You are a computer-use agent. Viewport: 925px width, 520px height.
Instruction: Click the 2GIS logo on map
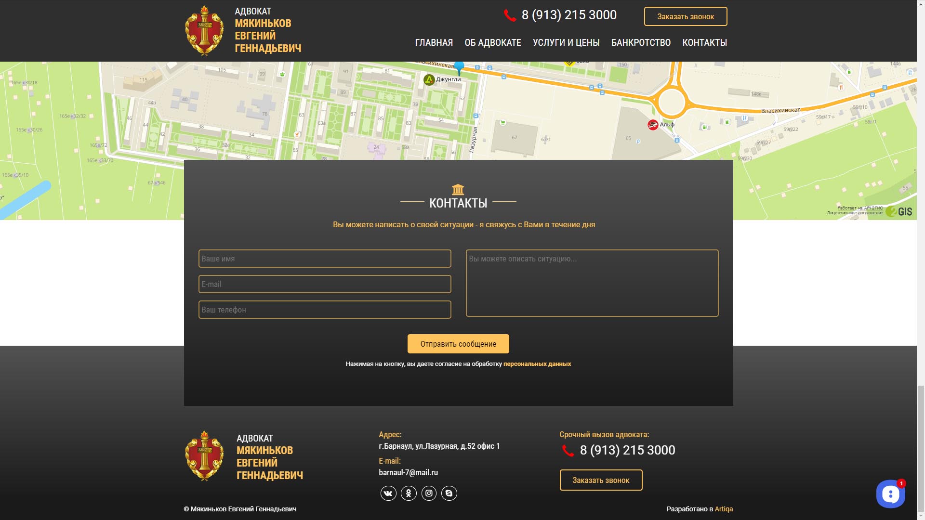tap(899, 211)
